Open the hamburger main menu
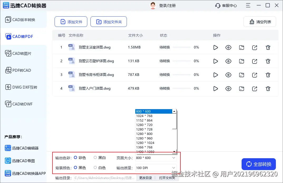The width and height of the screenshot is (283, 183). tap(248, 6)
